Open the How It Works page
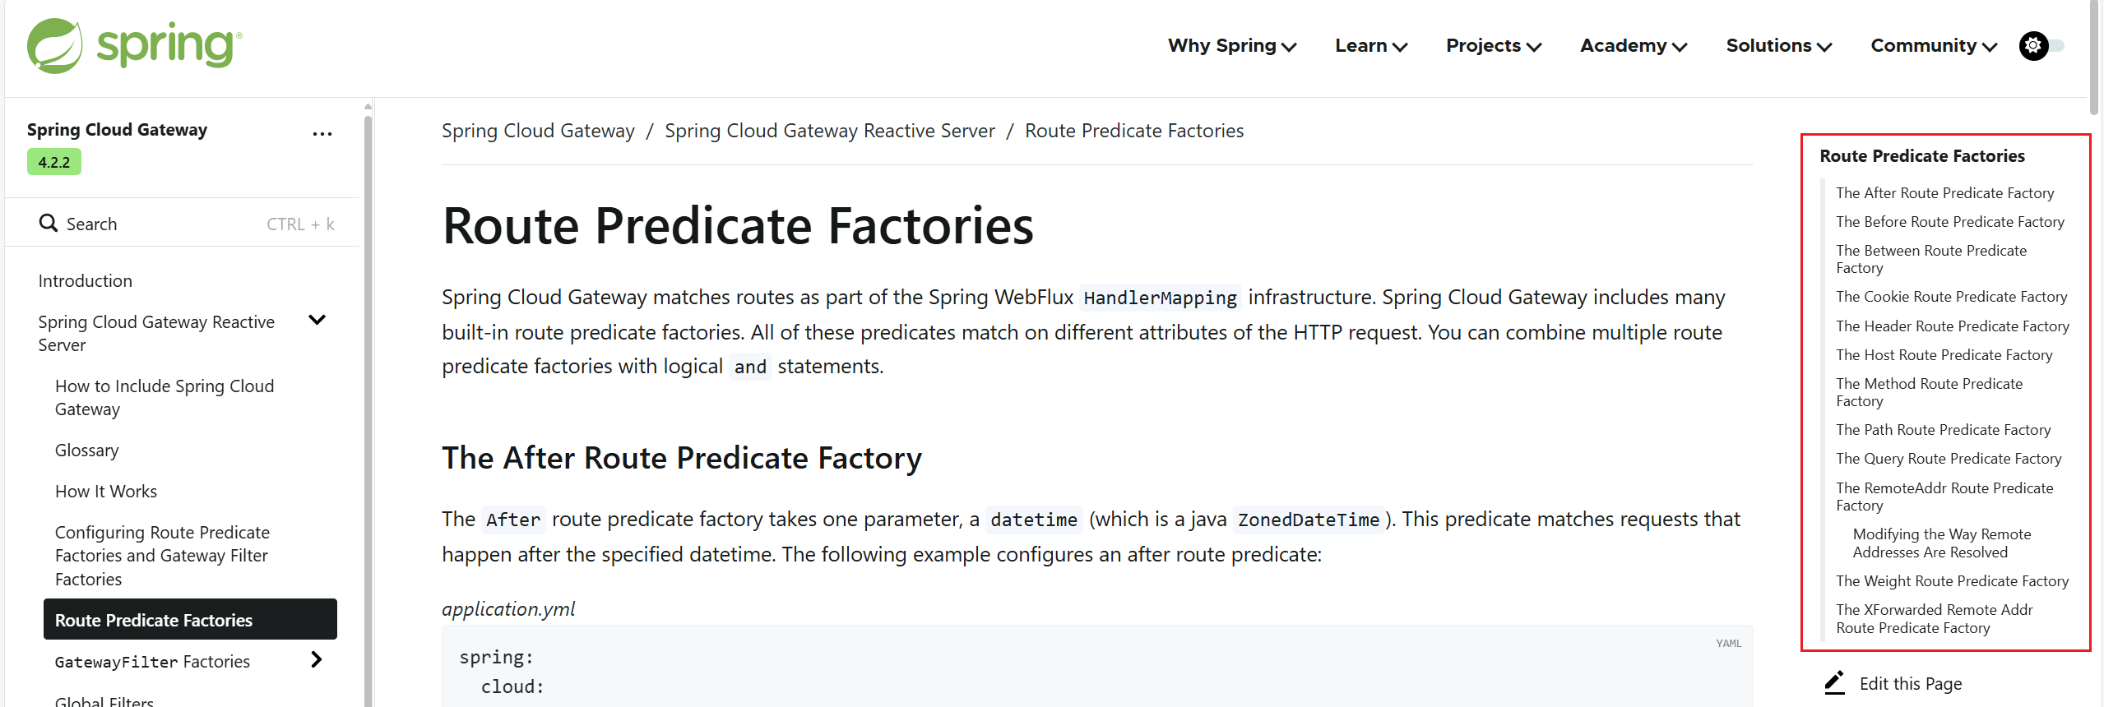 point(106,492)
